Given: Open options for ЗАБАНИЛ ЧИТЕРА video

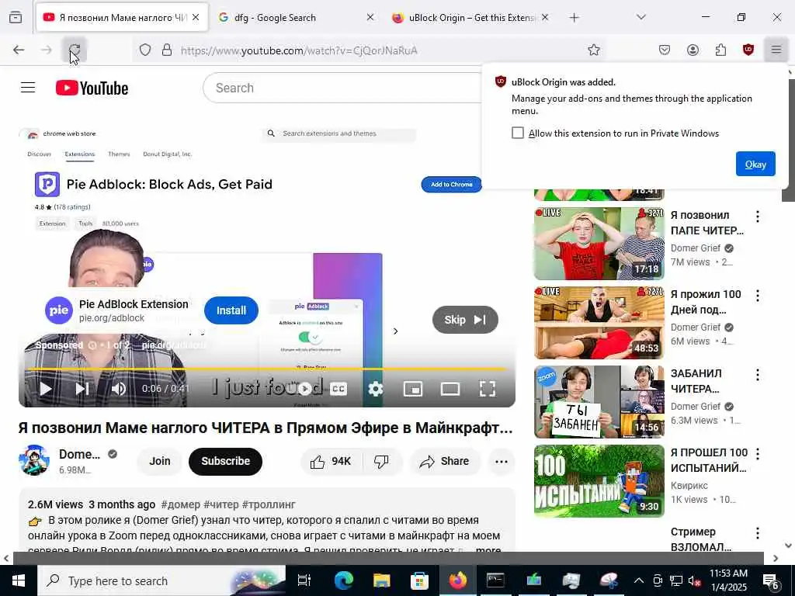Looking at the screenshot, I should 758,375.
